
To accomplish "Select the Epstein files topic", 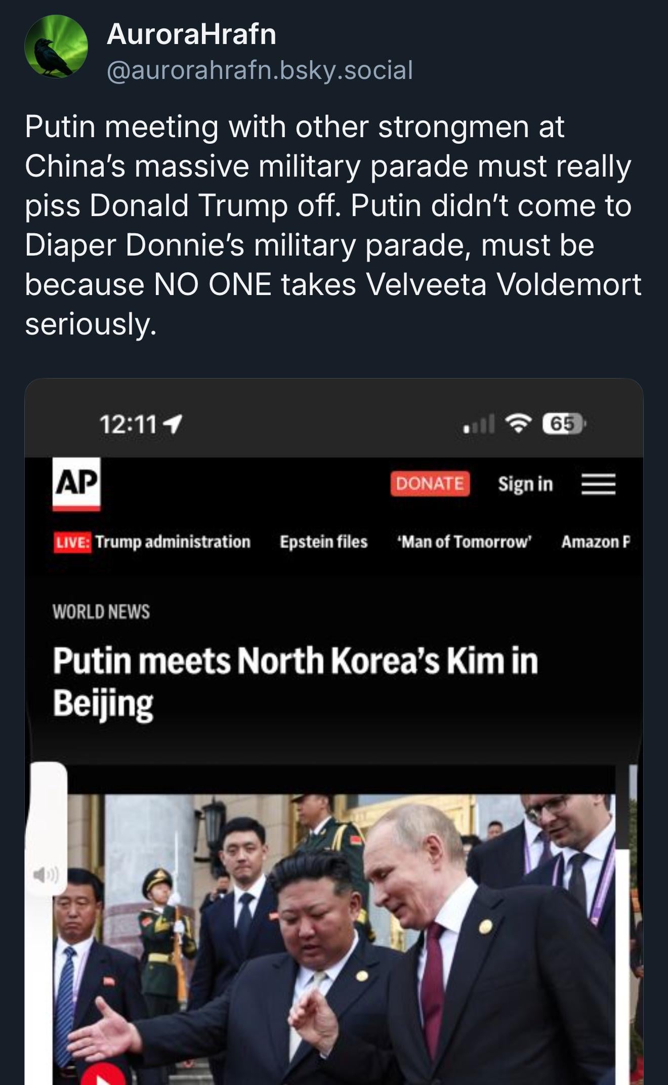I will (324, 542).
